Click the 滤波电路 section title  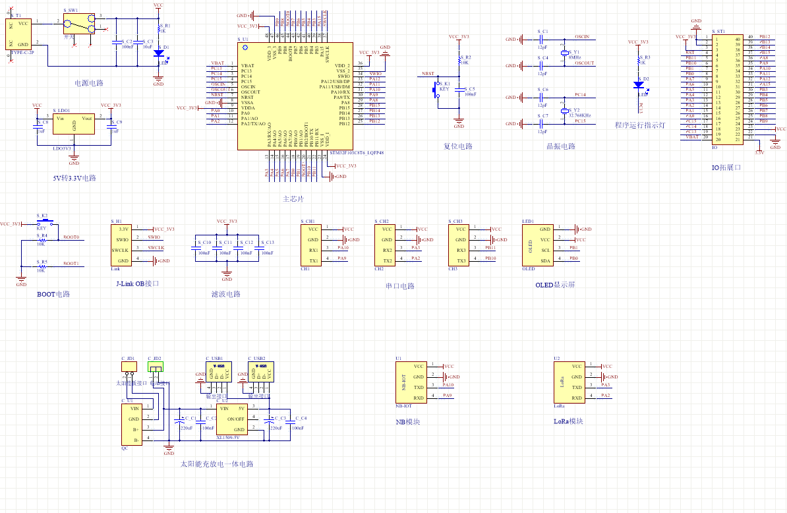click(x=226, y=294)
